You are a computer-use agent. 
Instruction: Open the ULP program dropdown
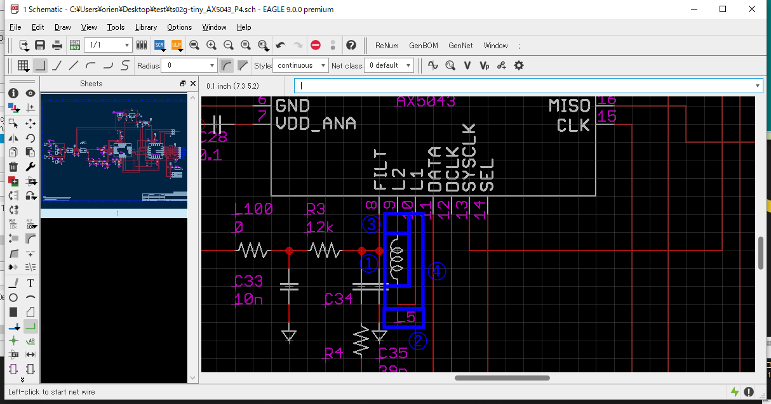[x=177, y=46]
